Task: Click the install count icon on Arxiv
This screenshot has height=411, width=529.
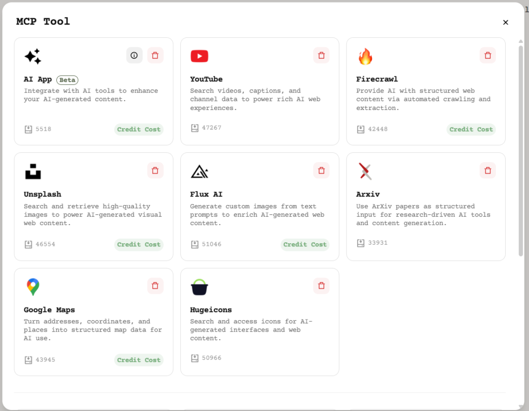Action: point(361,243)
